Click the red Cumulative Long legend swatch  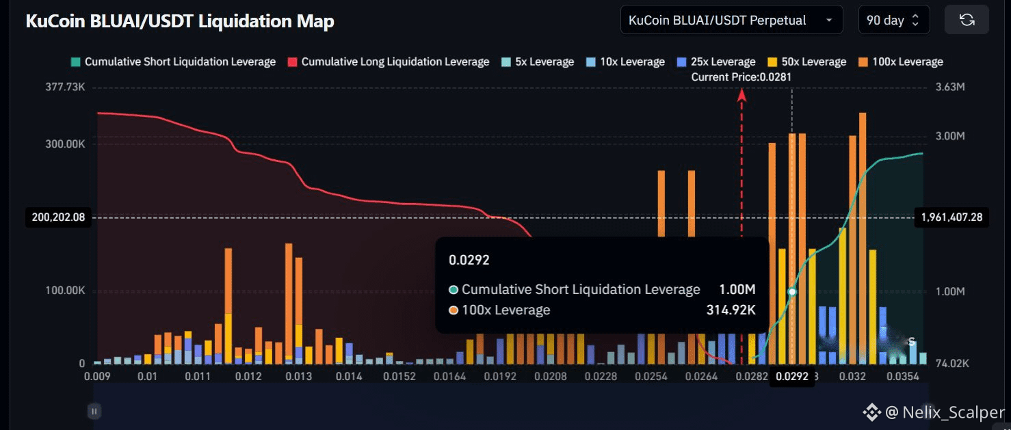[x=292, y=62]
